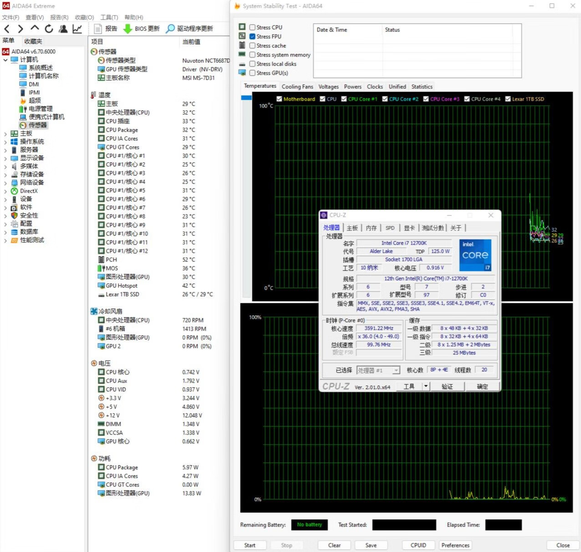Expand the DirectX tree node

(5, 191)
